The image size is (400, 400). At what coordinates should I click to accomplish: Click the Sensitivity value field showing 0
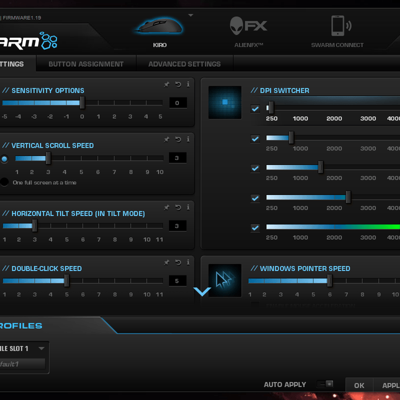(x=178, y=103)
